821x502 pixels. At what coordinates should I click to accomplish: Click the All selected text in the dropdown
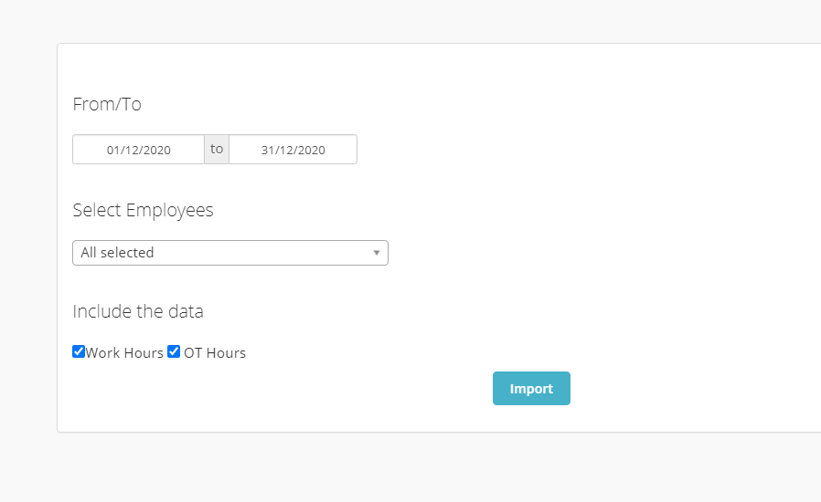(117, 253)
